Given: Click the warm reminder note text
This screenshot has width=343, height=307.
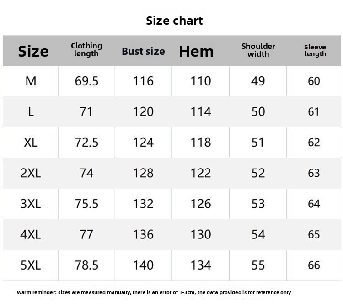Looking at the screenshot, I should (x=154, y=292).
